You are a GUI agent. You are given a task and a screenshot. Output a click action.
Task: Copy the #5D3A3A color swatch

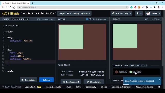[116, 72]
